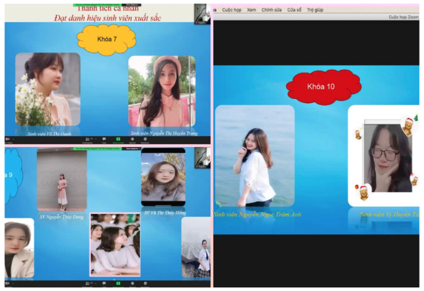Expand video options arrow in bottom-left Zoom toolbar
The height and width of the screenshot is (291, 424).
13,283
